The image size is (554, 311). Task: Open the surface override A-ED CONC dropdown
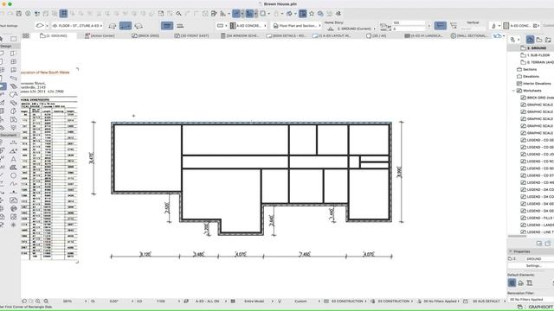[x=522, y=26]
